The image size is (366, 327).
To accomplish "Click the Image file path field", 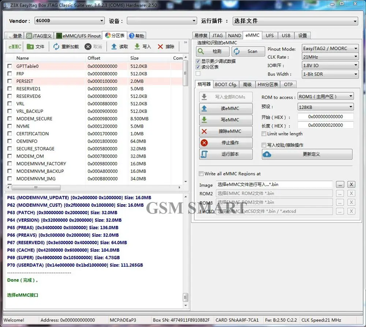I will (274, 184).
